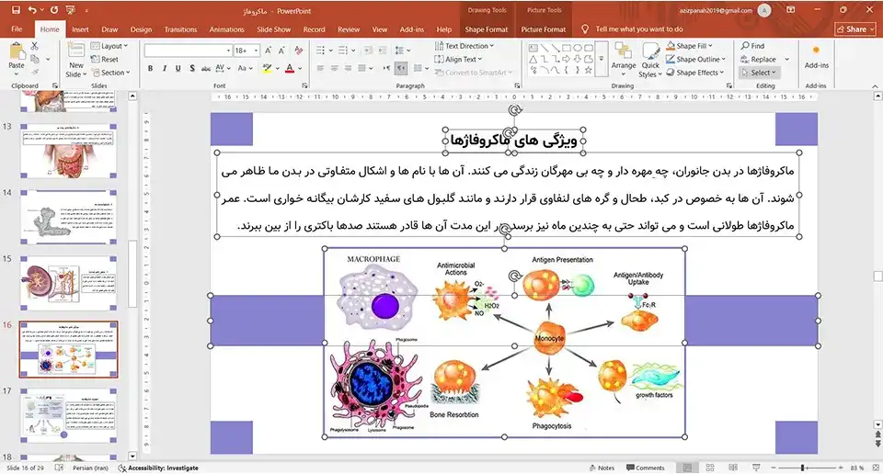Decrease font size

tap(281, 51)
